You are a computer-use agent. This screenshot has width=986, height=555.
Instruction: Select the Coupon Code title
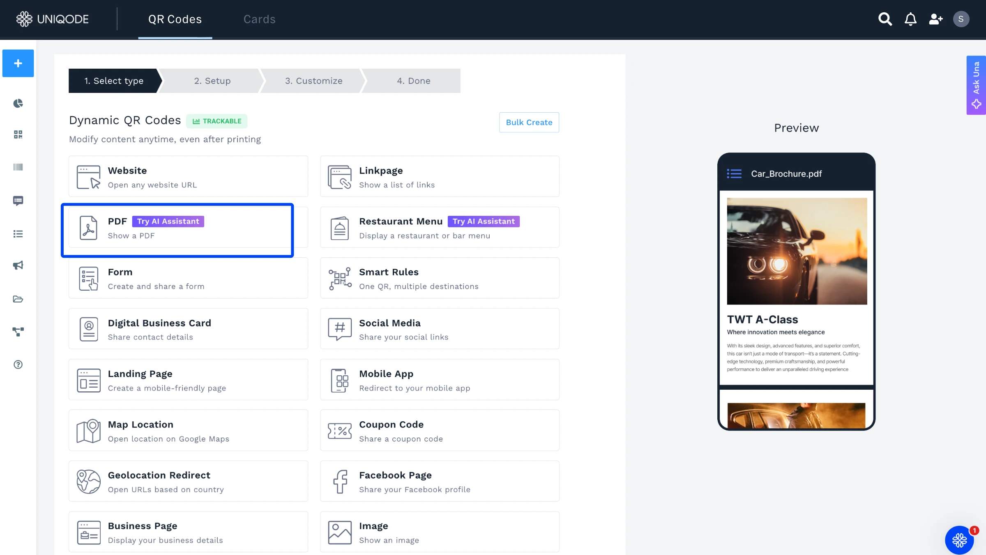pos(391,424)
